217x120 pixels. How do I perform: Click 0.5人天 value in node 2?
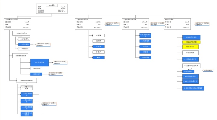coord(98,22)
